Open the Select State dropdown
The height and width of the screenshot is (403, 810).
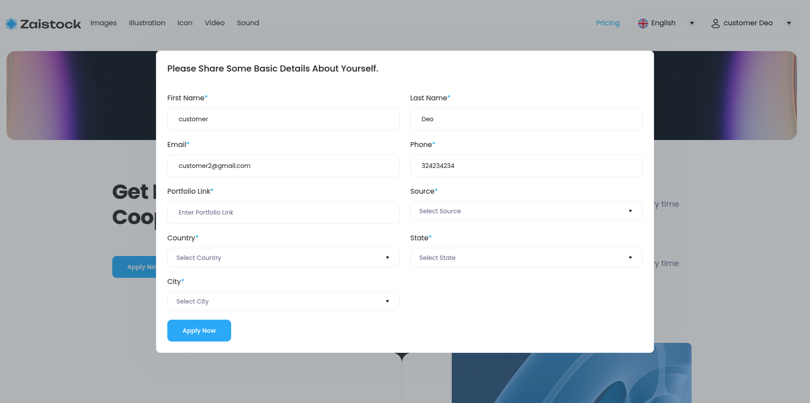click(x=526, y=258)
